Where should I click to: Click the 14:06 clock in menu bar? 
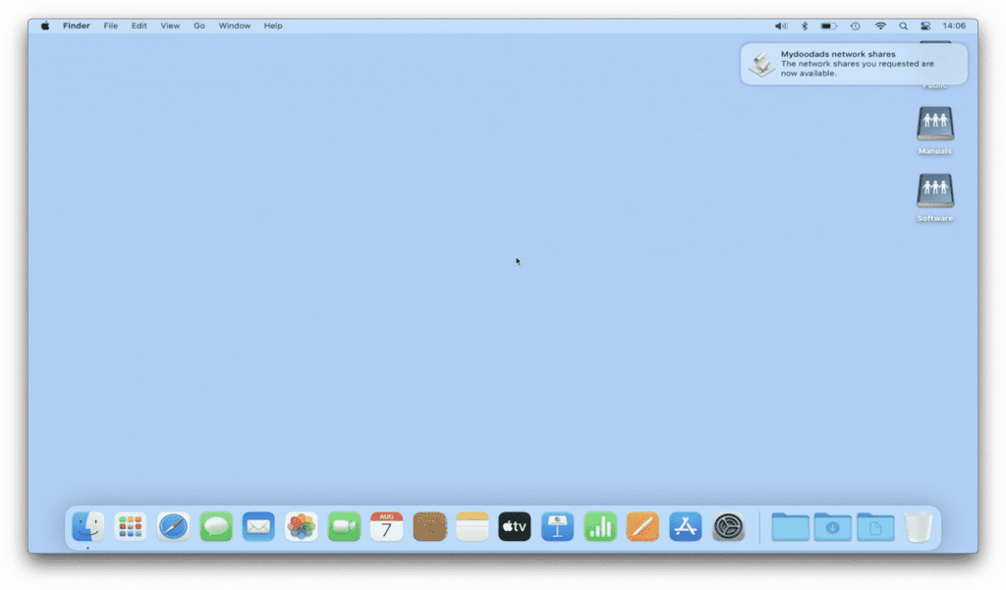coord(954,27)
